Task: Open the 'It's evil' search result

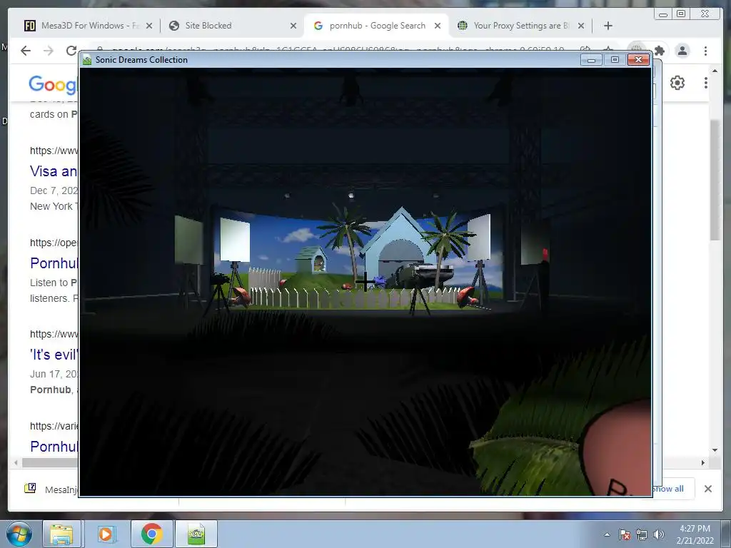Action: 54,355
